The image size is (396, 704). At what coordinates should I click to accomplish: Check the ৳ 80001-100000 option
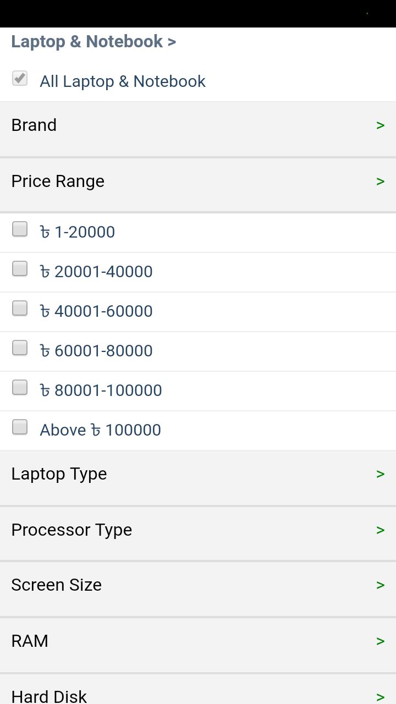point(20,387)
